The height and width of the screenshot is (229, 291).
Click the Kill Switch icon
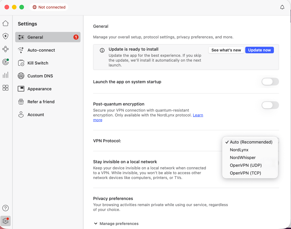pos(21,63)
